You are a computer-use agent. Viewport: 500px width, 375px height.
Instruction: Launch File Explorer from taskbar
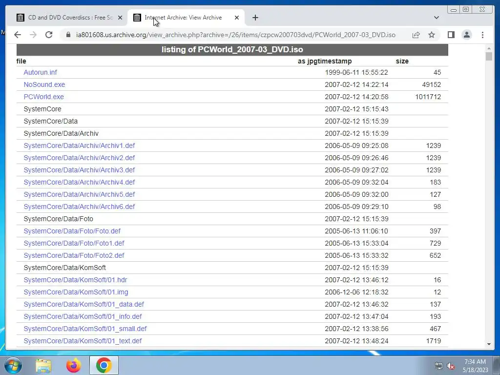tap(43, 365)
